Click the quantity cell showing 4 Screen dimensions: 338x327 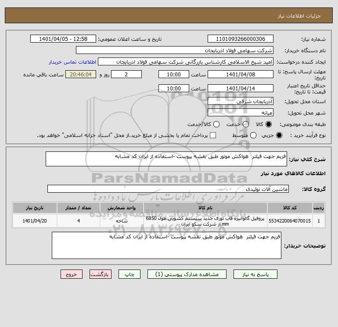[x=79, y=221]
